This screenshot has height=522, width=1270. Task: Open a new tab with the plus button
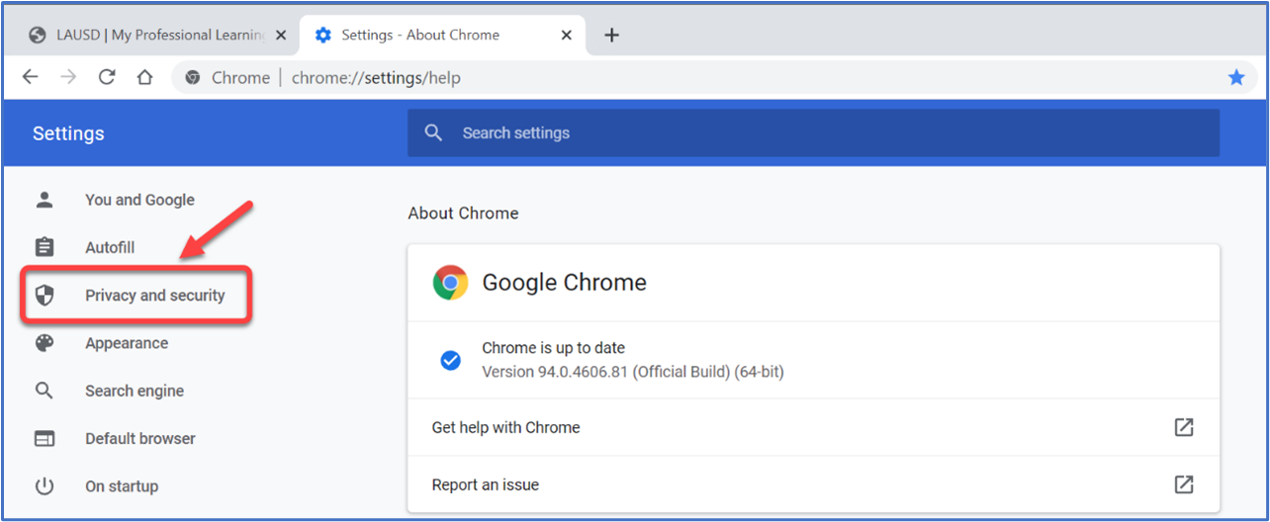pos(611,35)
